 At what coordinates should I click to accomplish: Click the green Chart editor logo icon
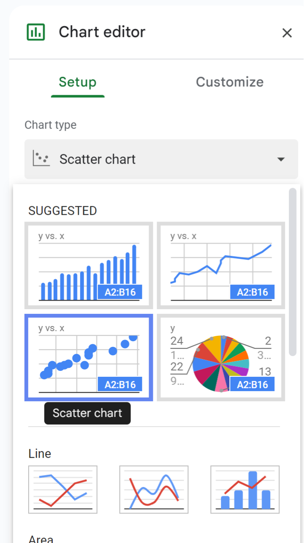coord(36,32)
